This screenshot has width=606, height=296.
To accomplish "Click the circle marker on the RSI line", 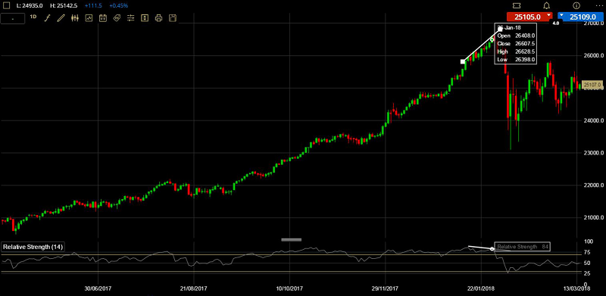I will [x=492, y=249].
